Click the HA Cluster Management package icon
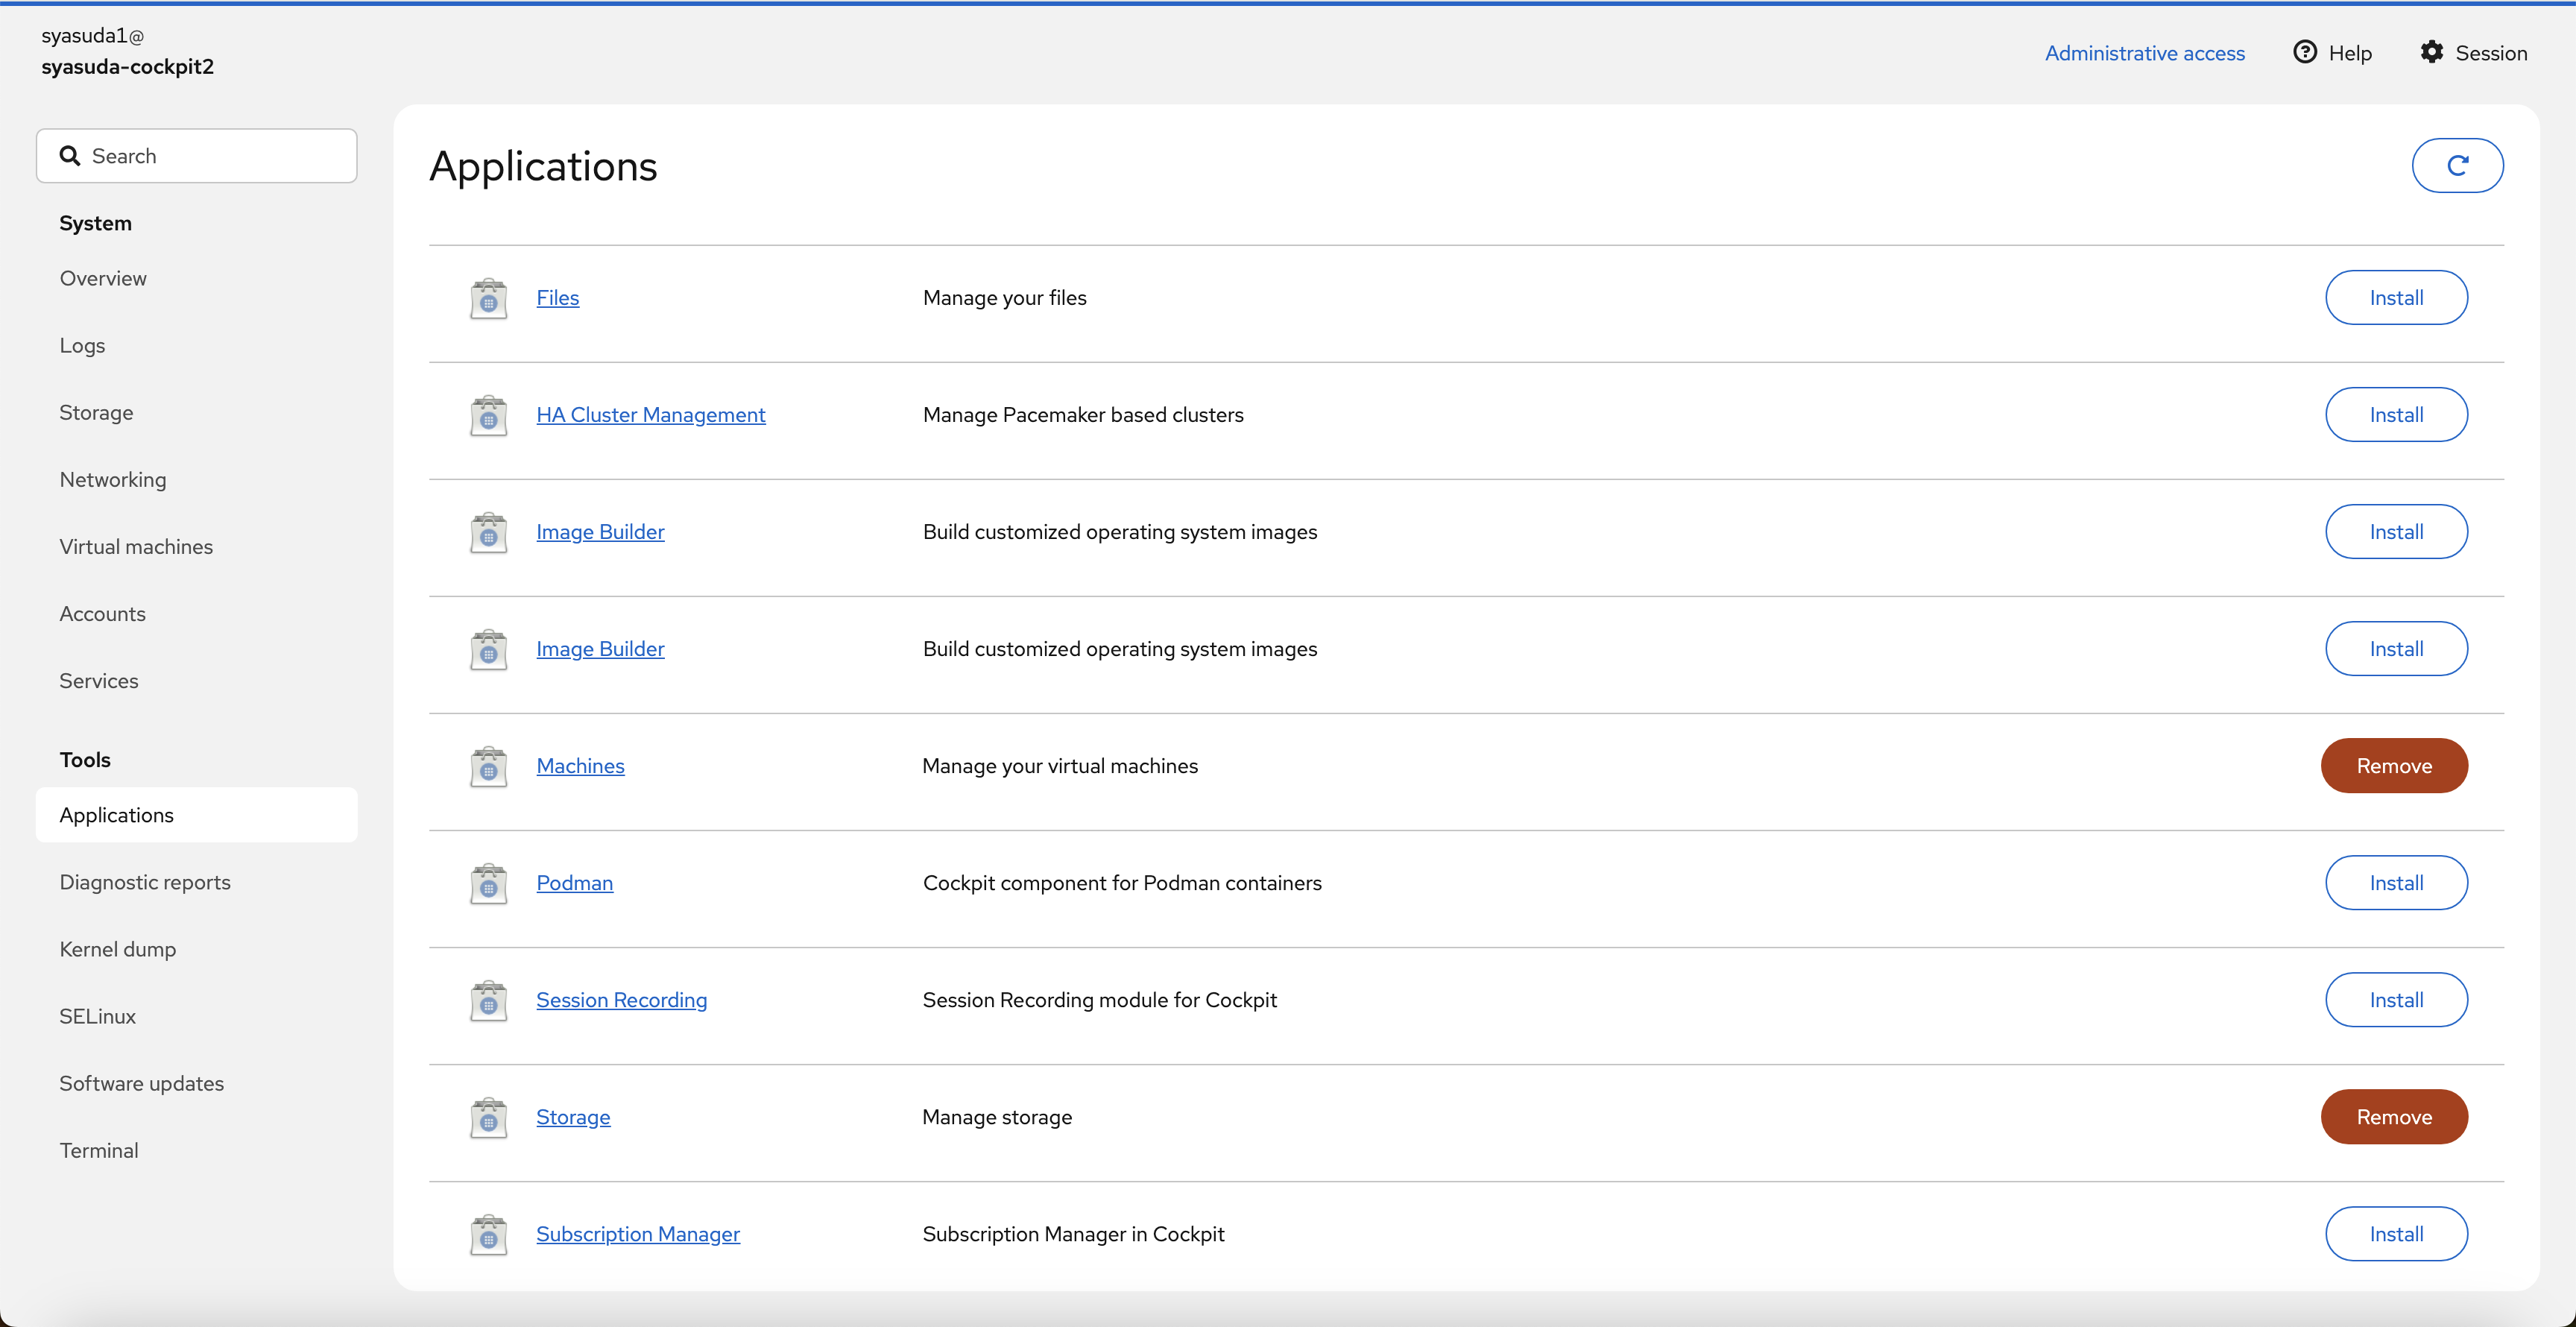2576x1327 pixels. pyautogui.click(x=488, y=415)
